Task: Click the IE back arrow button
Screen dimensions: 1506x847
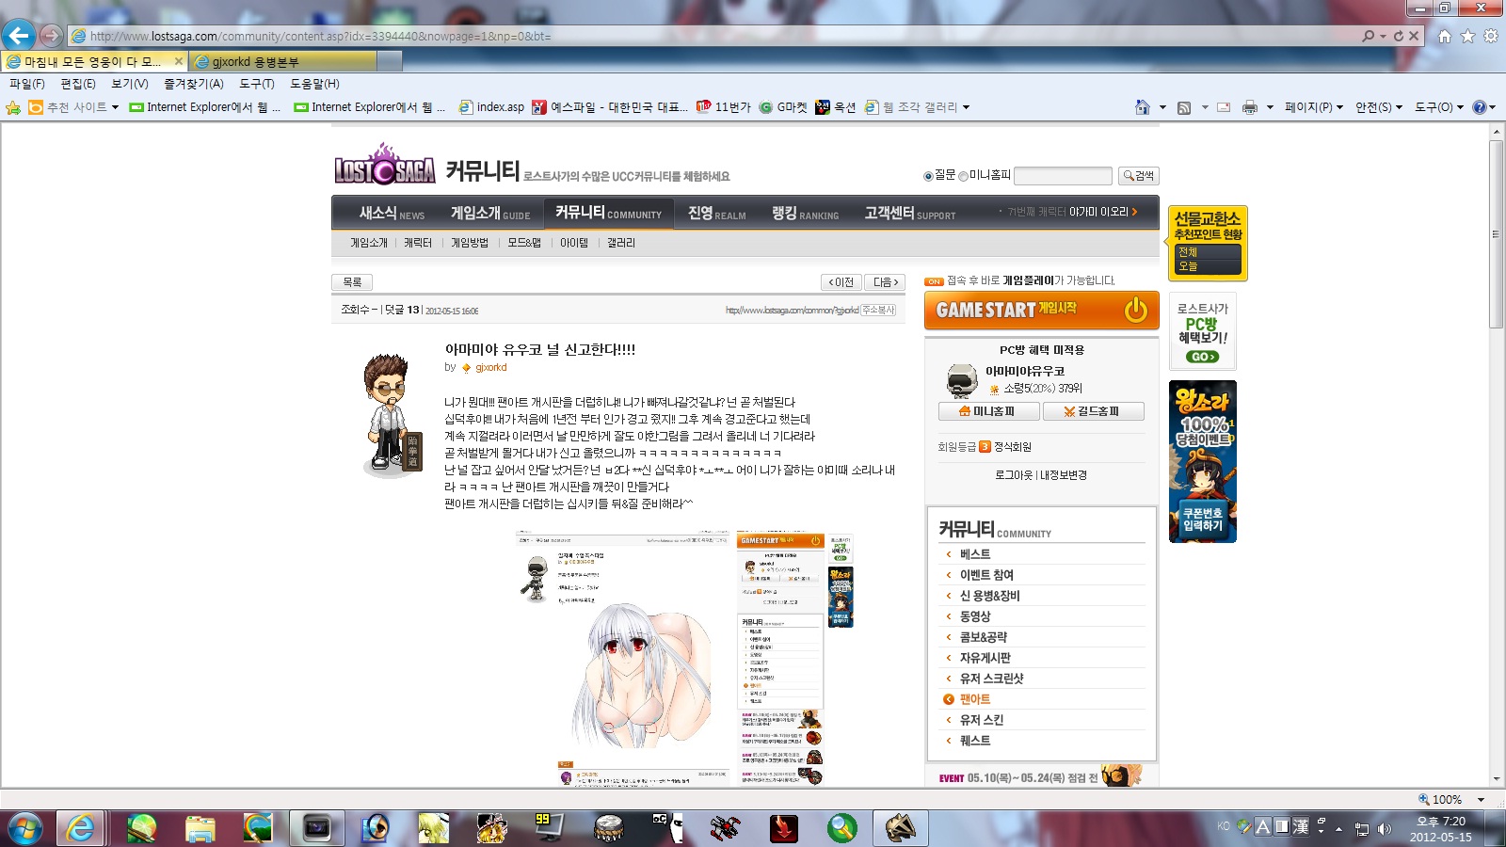Action: (x=19, y=36)
